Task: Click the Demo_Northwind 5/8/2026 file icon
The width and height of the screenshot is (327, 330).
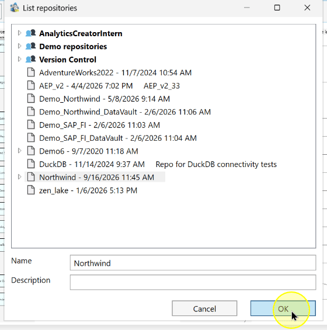Action: (x=31, y=99)
